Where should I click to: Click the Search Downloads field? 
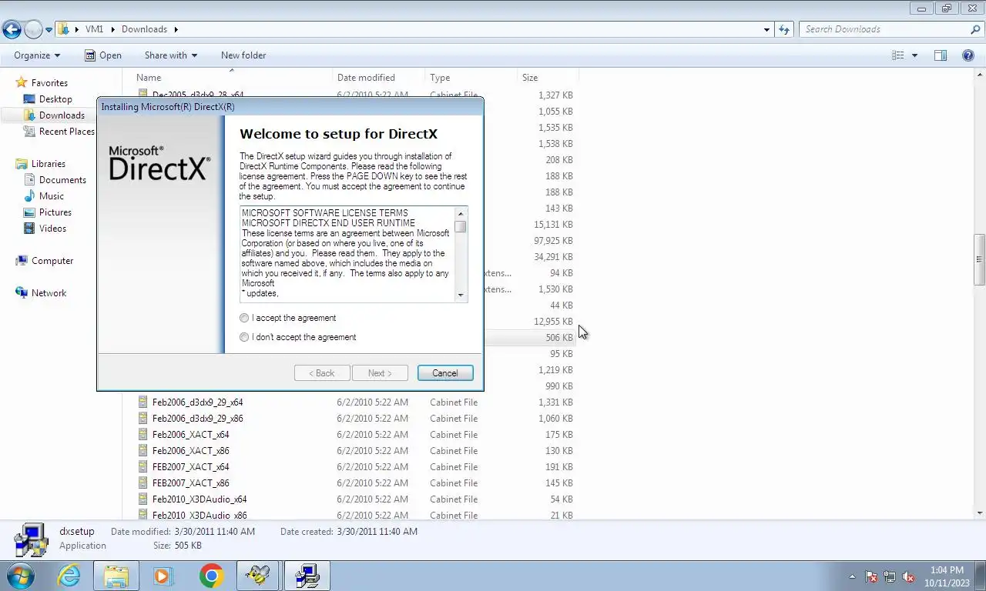(x=884, y=29)
